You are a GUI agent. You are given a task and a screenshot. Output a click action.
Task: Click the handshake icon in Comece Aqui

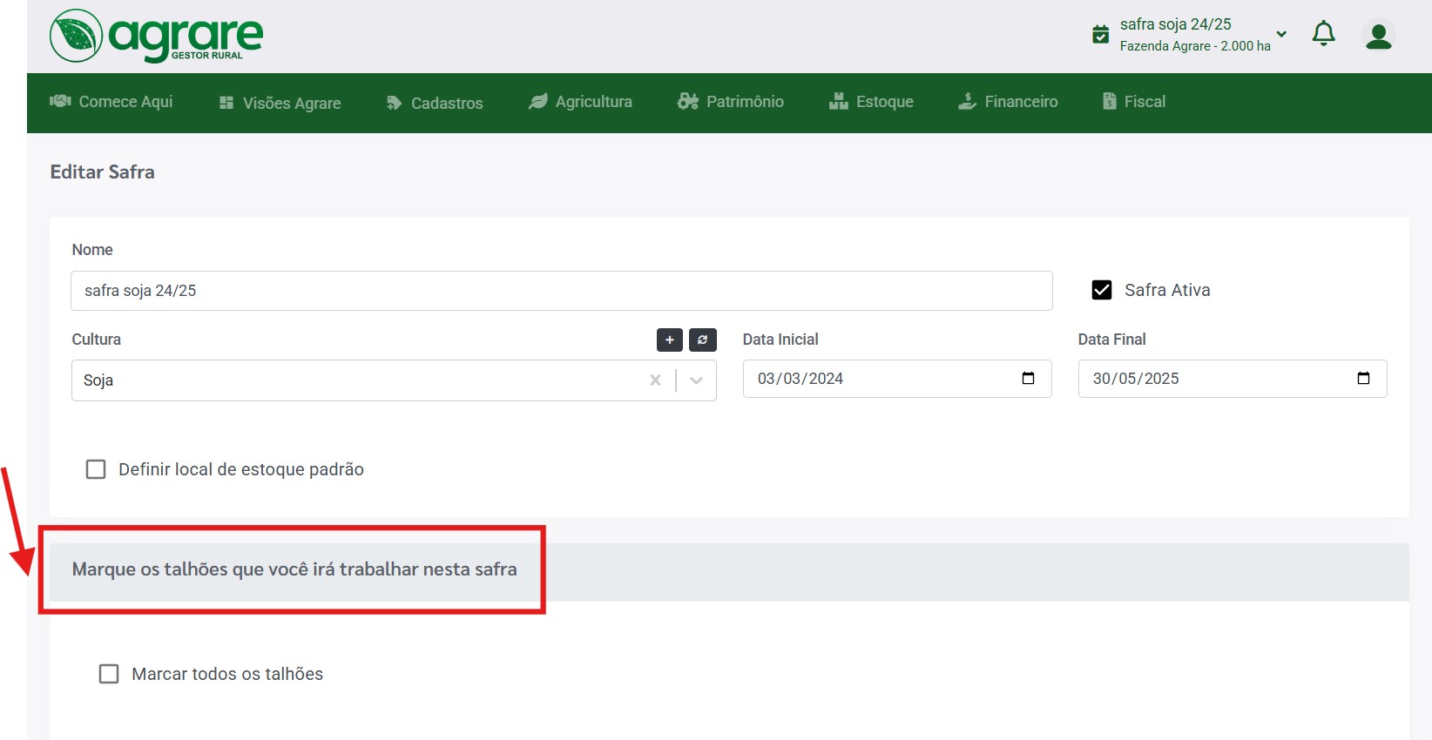(60, 101)
